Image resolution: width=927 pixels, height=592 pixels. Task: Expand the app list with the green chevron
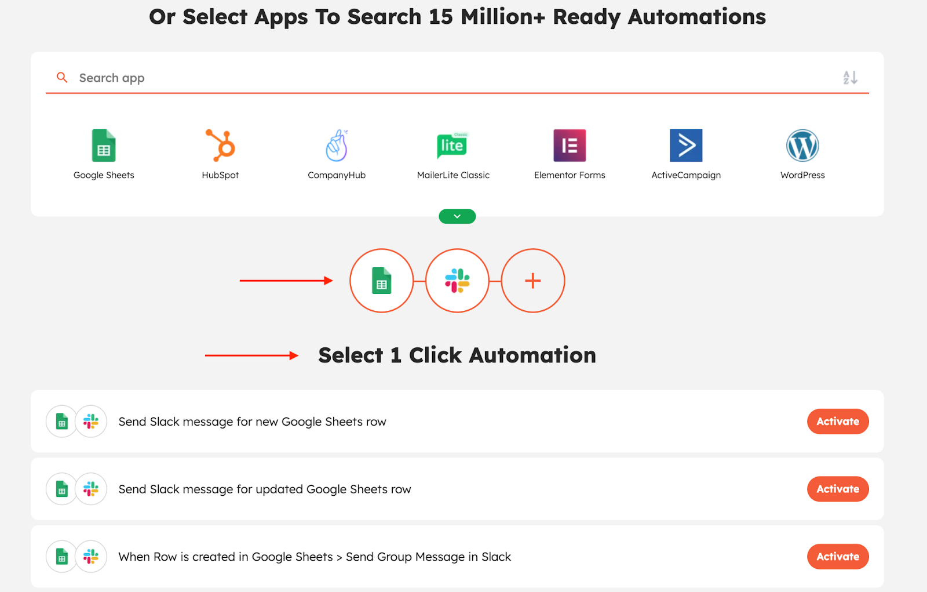[457, 216]
